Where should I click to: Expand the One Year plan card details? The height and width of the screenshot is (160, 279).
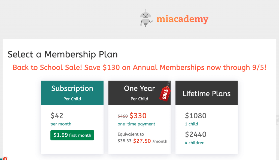(139, 128)
